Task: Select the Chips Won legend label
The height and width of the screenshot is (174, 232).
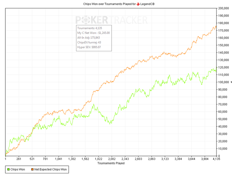Action: pos(18,169)
